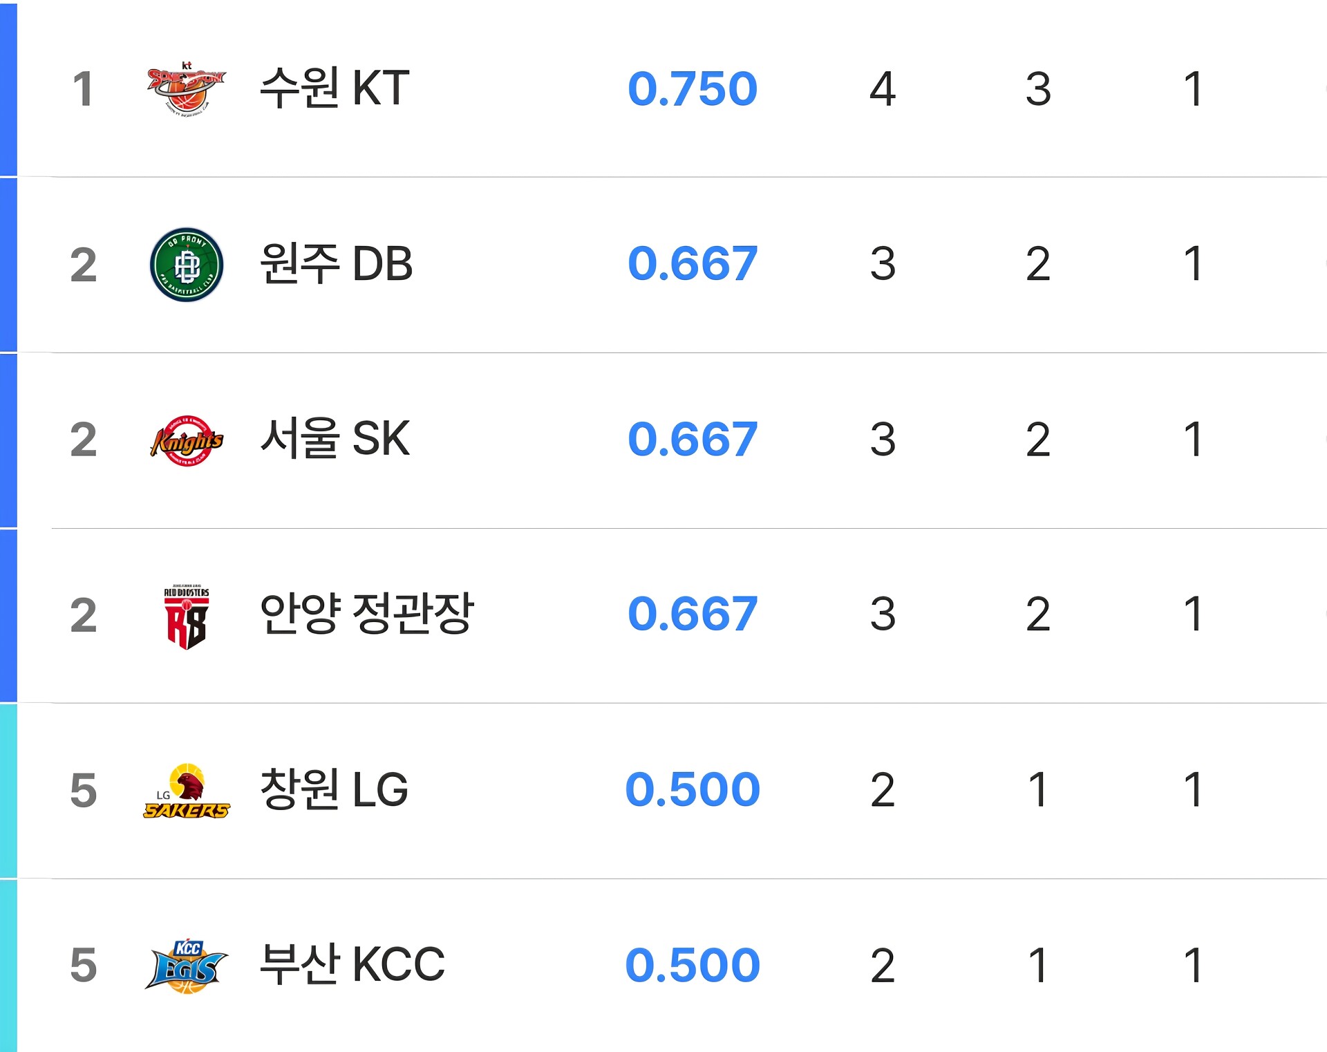
Task: Click the Suwon KT Sonicboom team logo
Action: [187, 88]
